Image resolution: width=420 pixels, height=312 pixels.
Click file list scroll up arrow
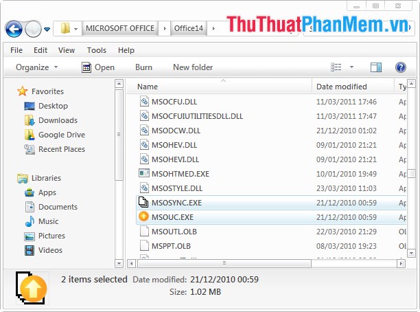[412, 84]
